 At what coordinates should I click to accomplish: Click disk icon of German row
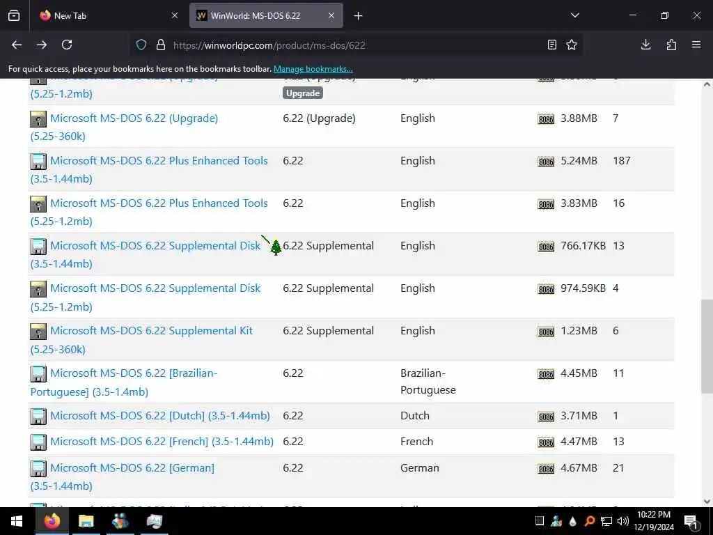(38, 469)
